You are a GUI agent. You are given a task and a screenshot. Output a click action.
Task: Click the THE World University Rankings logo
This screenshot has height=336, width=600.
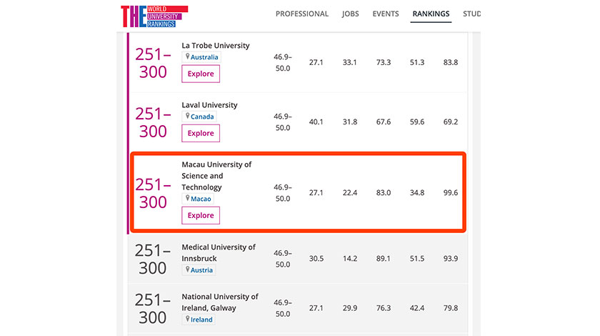[154, 16]
